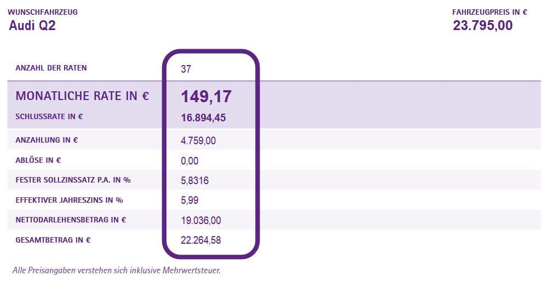Select the fixed interest rate value 5,8316
The image size is (553, 288).
[x=194, y=181]
